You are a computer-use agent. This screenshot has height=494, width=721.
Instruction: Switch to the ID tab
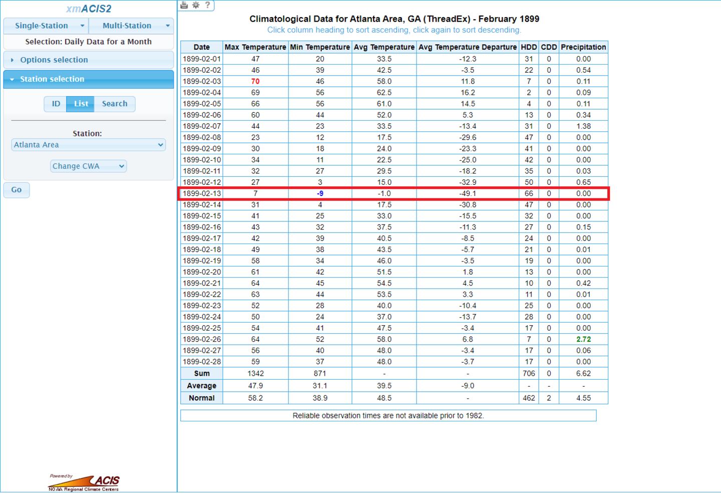pos(56,104)
